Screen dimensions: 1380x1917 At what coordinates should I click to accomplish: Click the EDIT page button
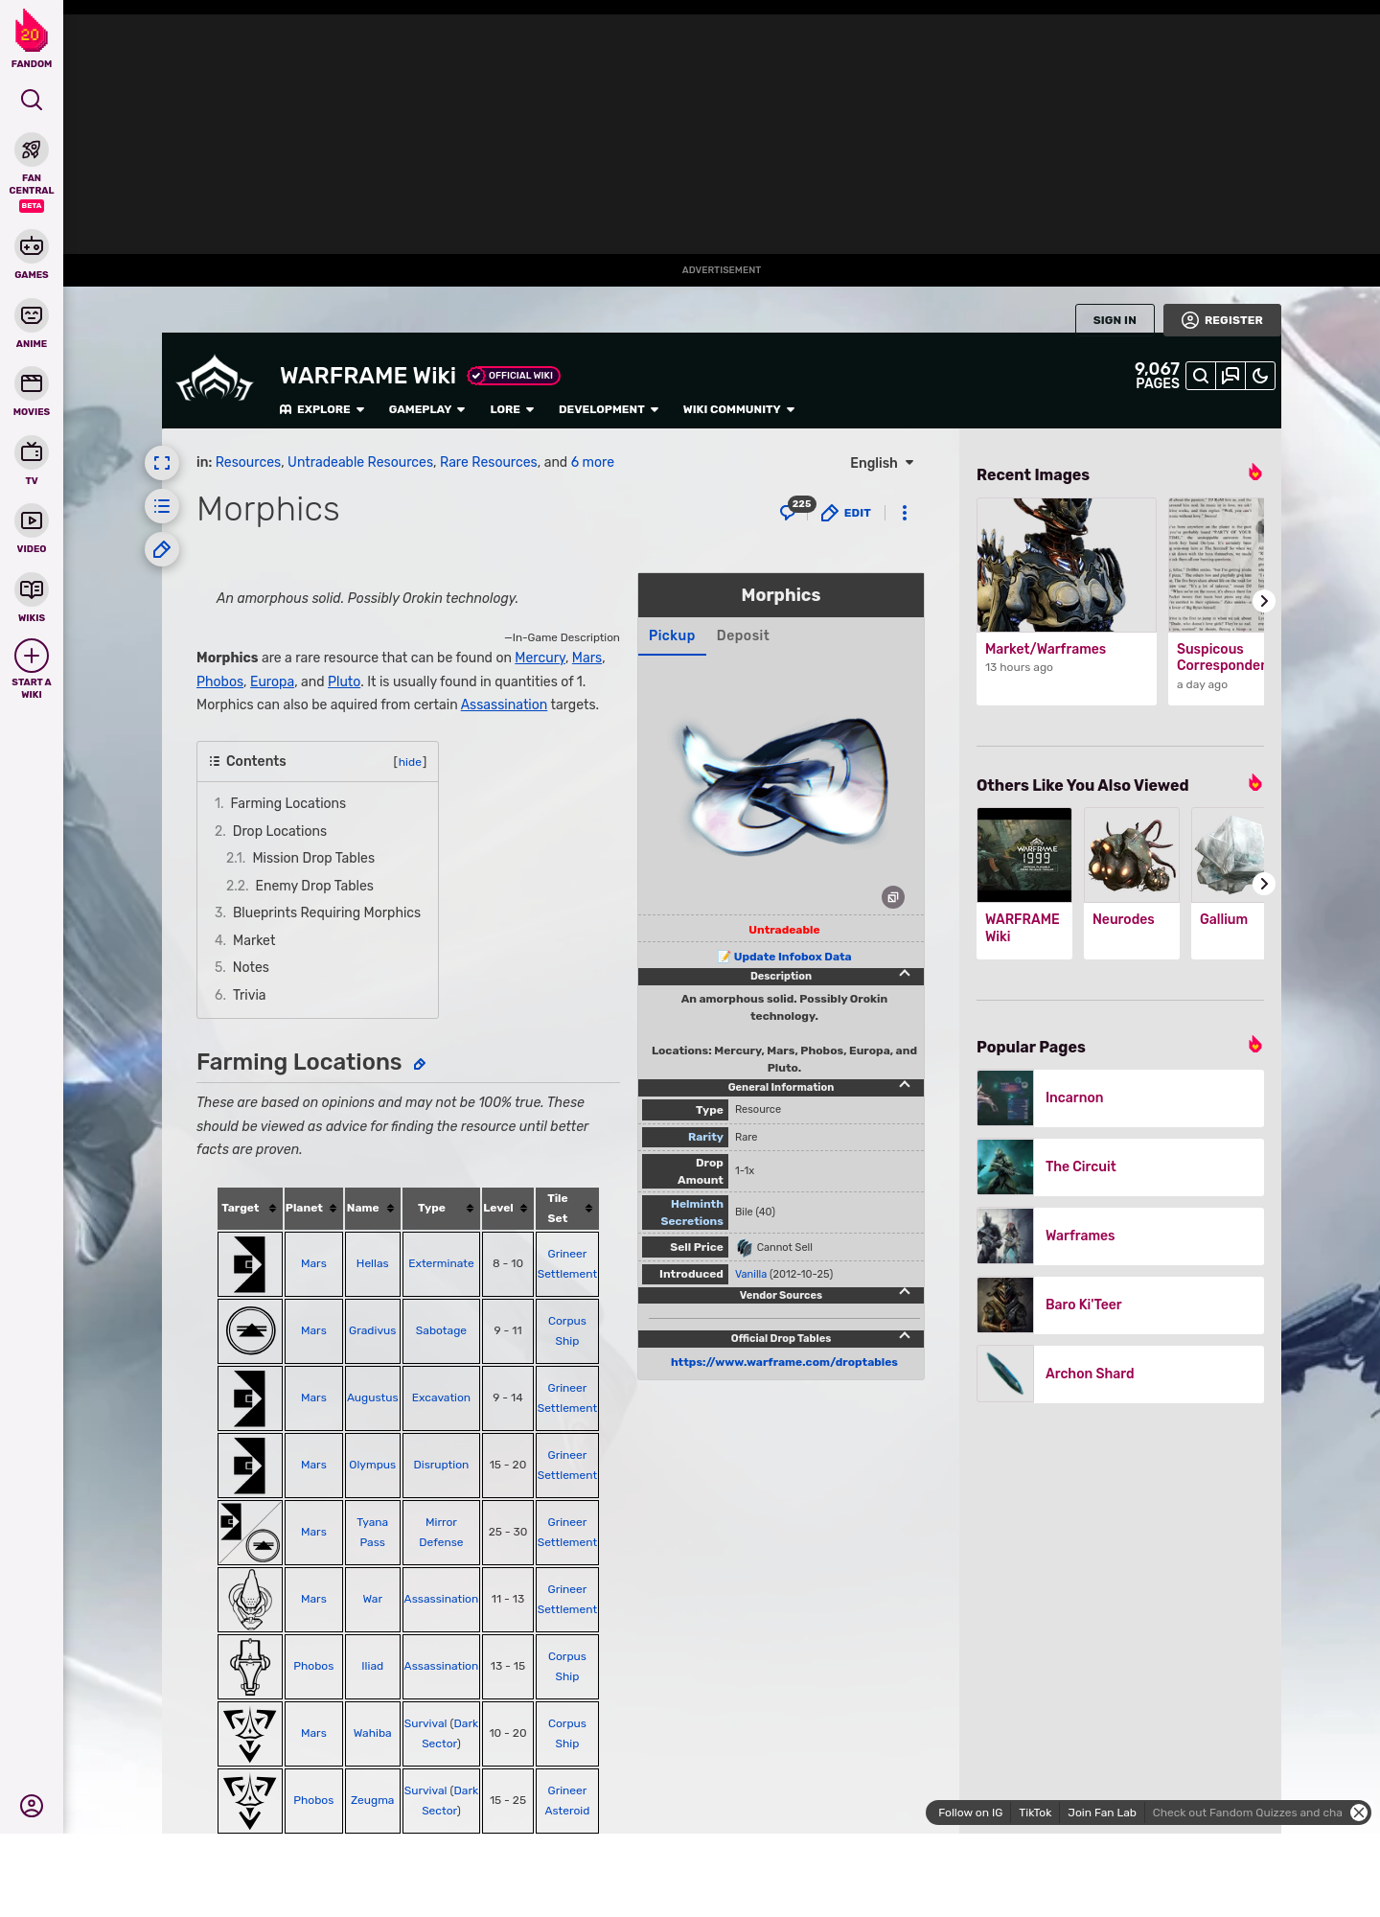click(846, 513)
